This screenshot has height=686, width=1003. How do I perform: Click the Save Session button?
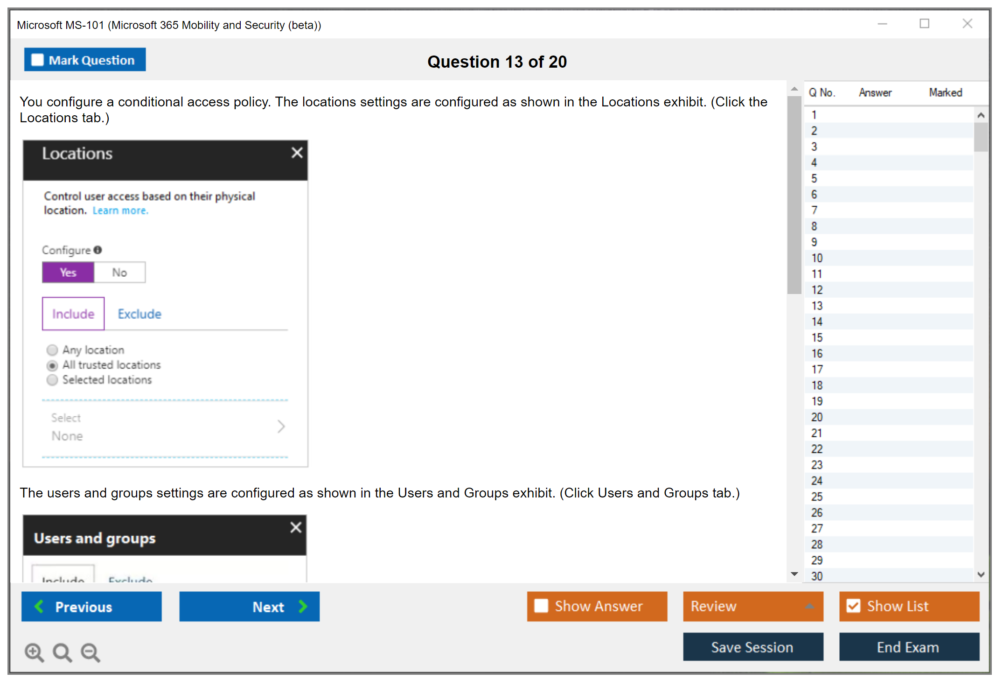click(752, 647)
